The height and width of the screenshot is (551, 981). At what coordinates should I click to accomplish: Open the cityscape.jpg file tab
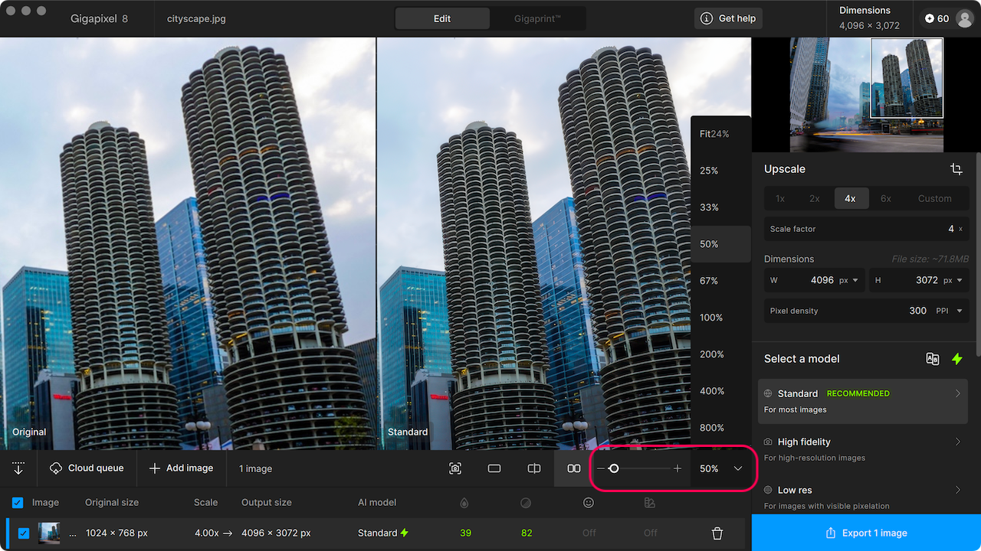click(x=196, y=18)
